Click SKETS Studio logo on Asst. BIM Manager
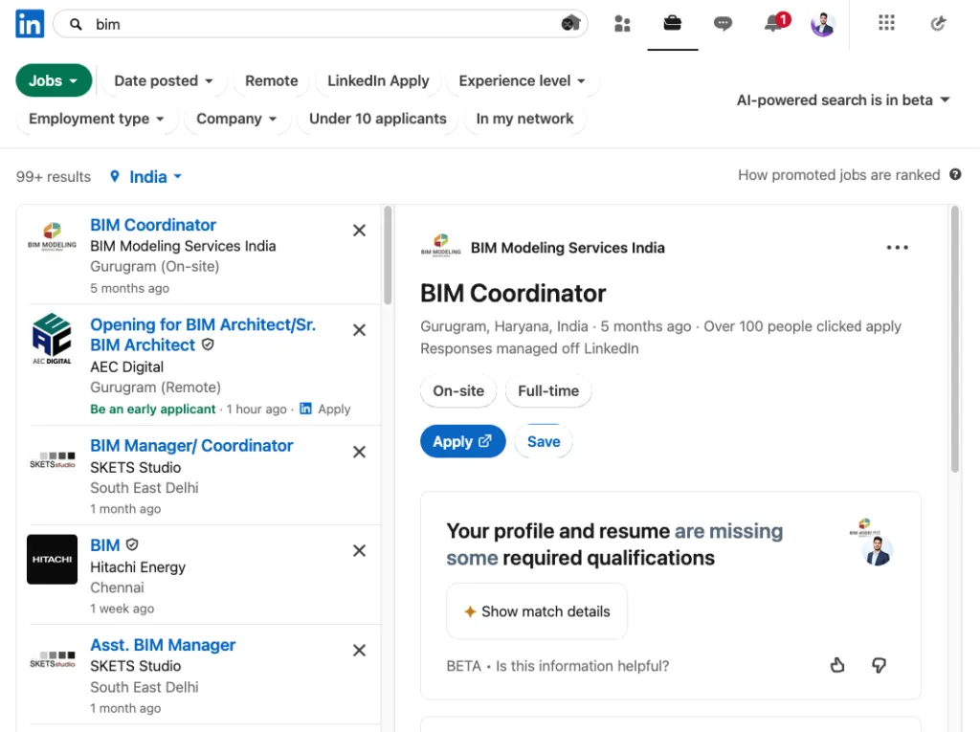This screenshot has height=732, width=980. 53,659
